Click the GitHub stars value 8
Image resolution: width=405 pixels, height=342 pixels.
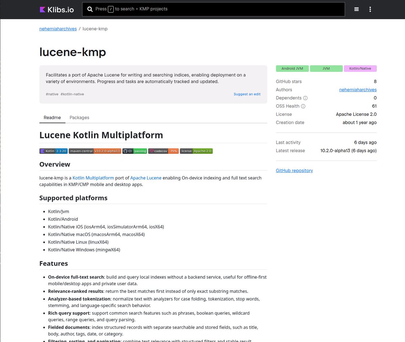(x=375, y=81)
